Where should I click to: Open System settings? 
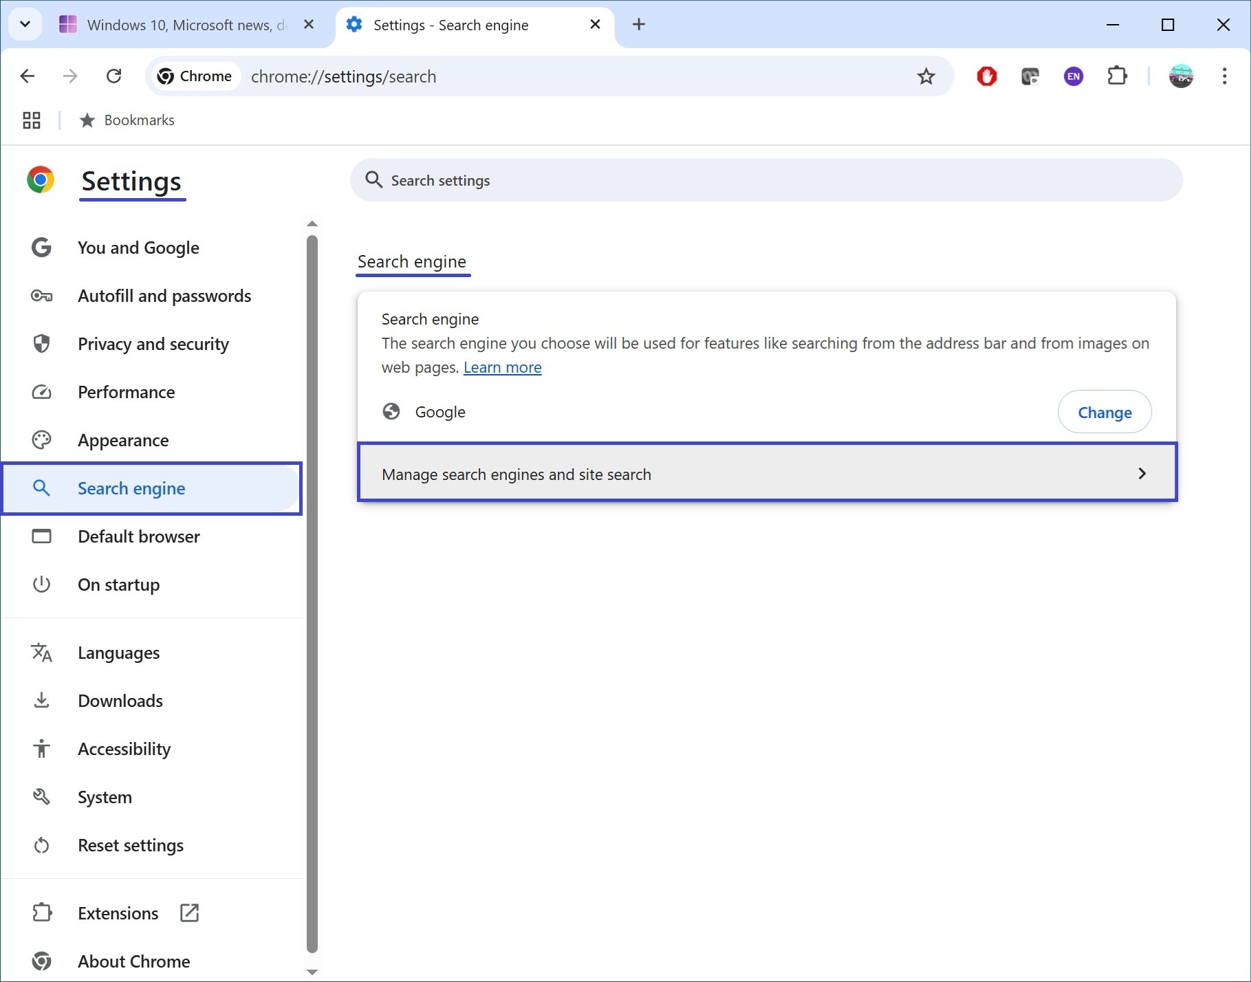coord(151,797)
